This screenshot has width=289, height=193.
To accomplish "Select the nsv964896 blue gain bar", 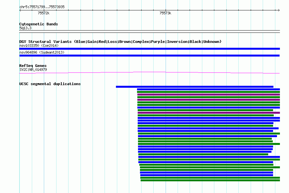I will [149, 56].
